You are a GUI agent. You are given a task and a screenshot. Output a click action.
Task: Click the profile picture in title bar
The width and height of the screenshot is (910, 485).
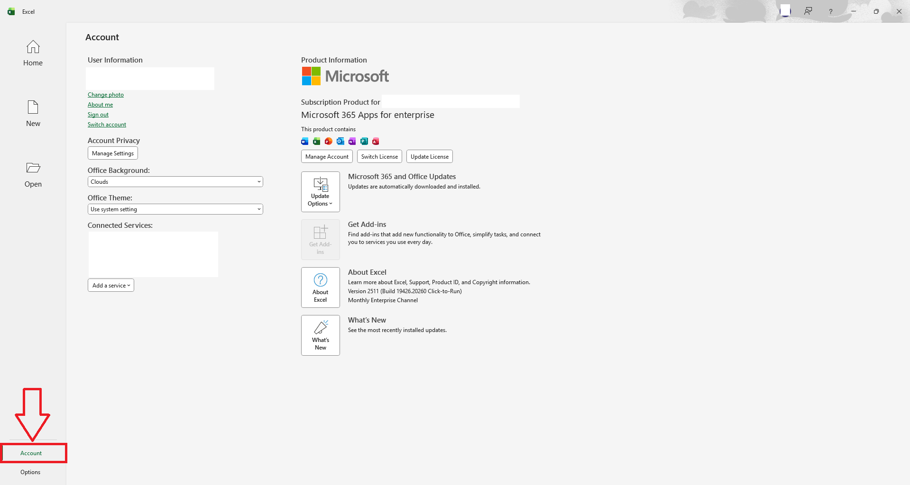click(785, 10)
